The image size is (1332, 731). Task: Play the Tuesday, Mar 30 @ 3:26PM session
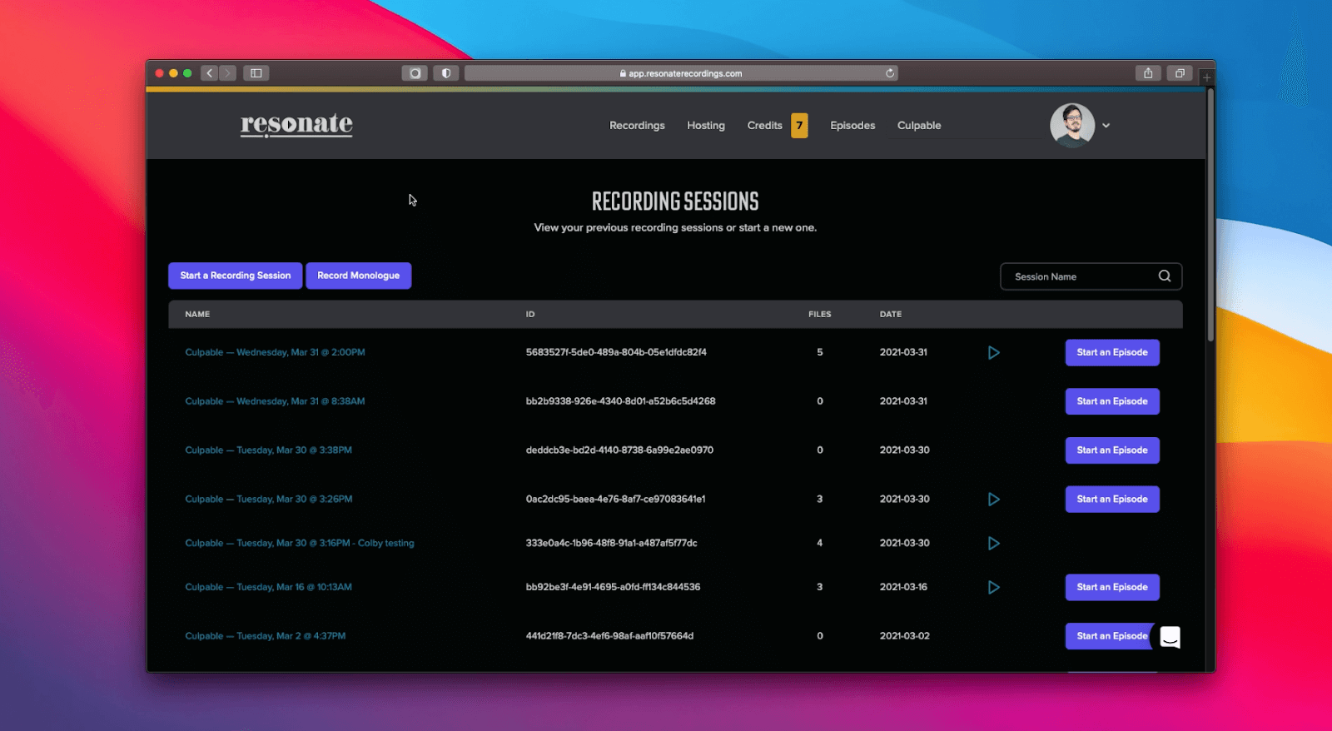pyautogui.click(x=993, y=500)
